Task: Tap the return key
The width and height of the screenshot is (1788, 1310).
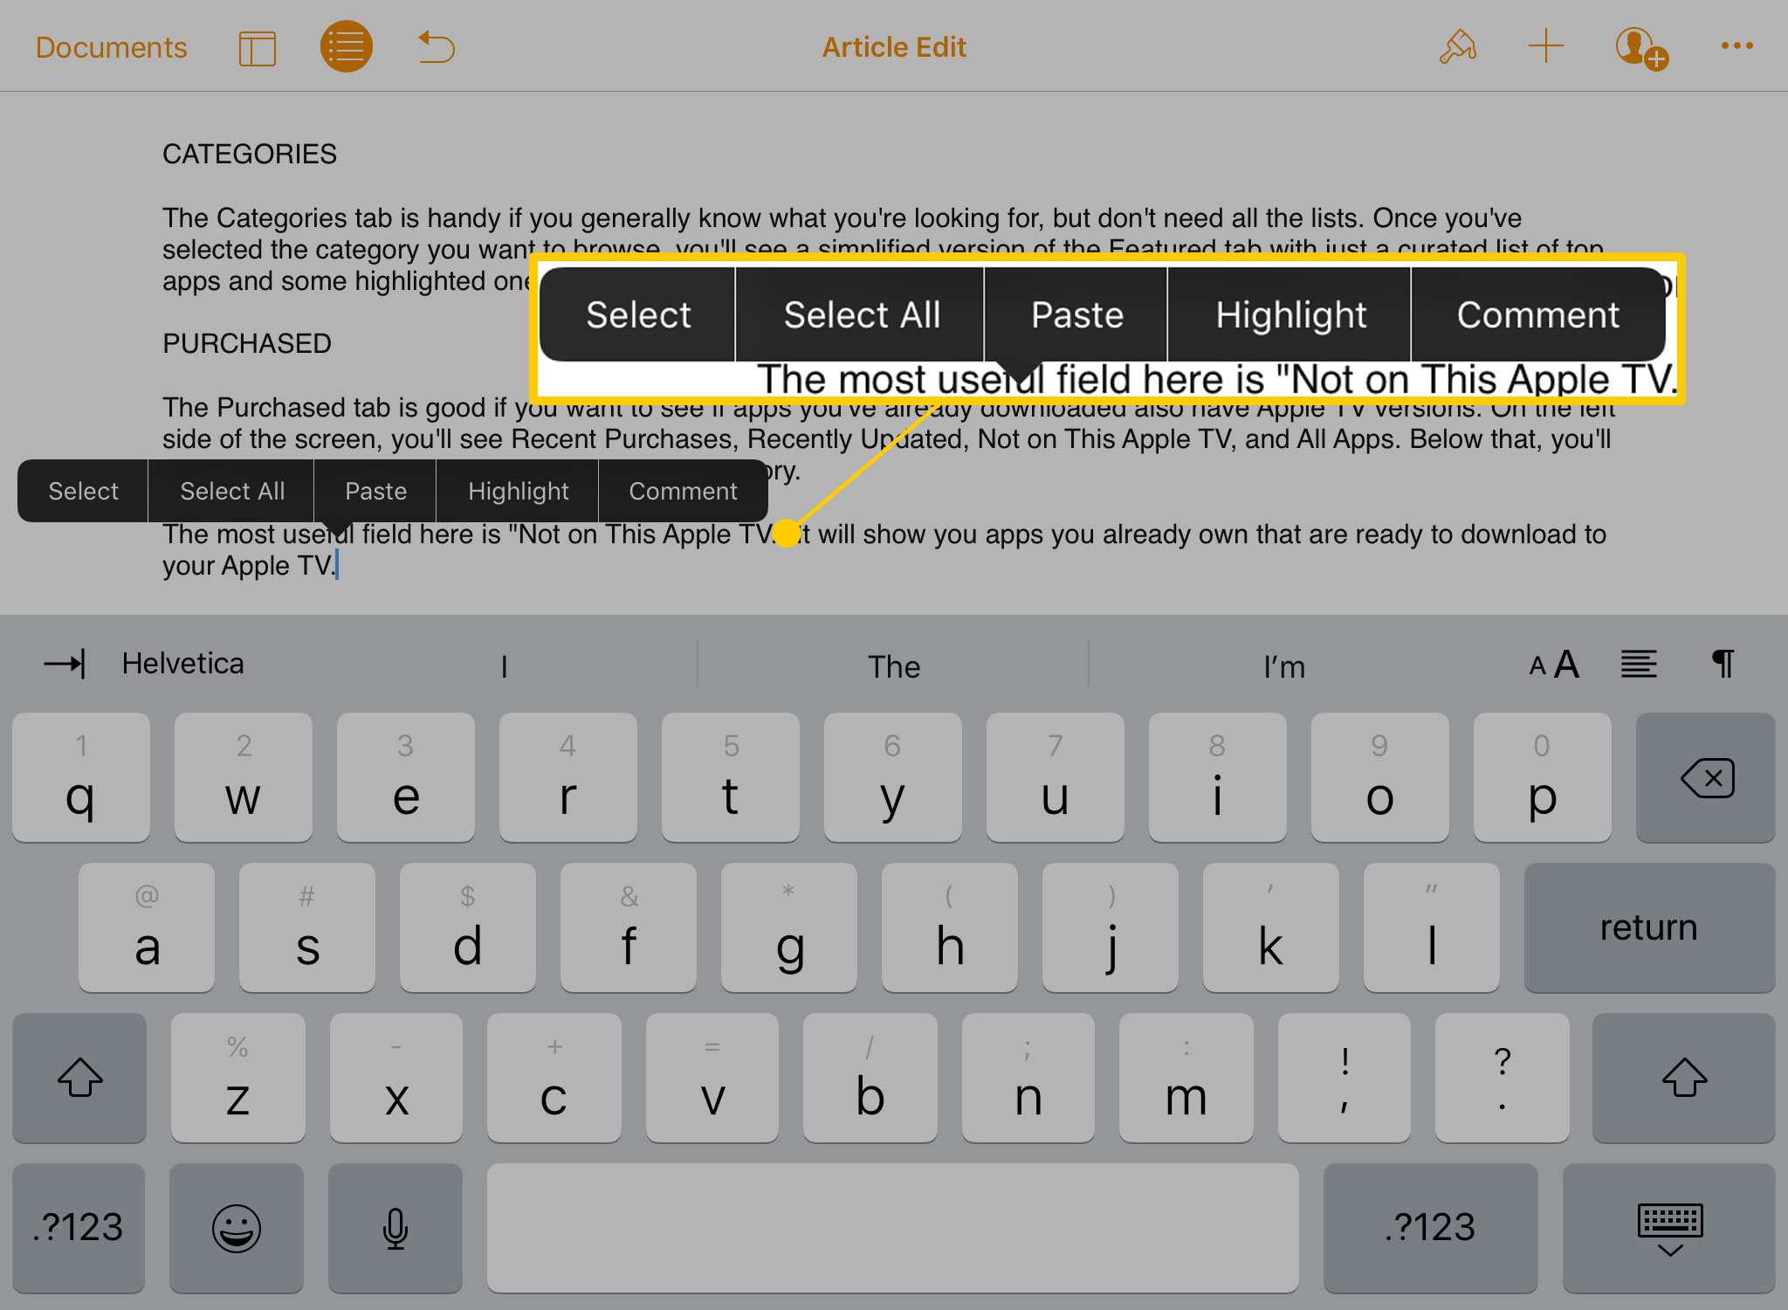Action: point(1649,927)
